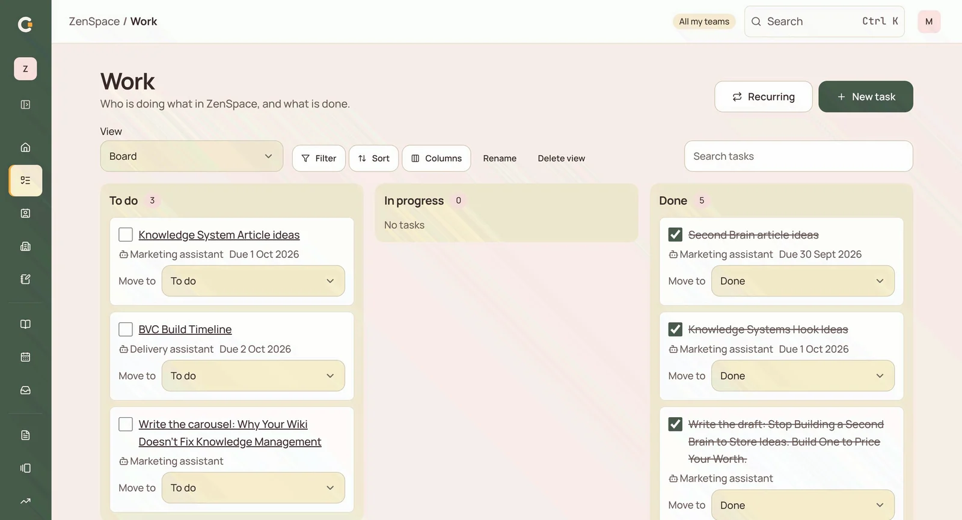The height and width of the screenshot is (520, 962).
Task: Open the carousel slides icon in sidebar
Action: (25, 468)
